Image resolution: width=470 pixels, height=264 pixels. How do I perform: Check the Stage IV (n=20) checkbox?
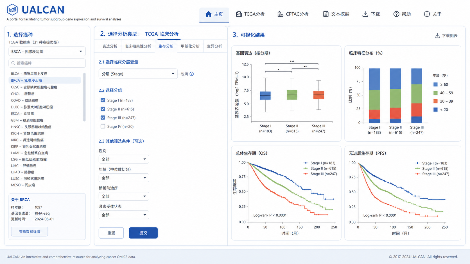pos(103,126)
